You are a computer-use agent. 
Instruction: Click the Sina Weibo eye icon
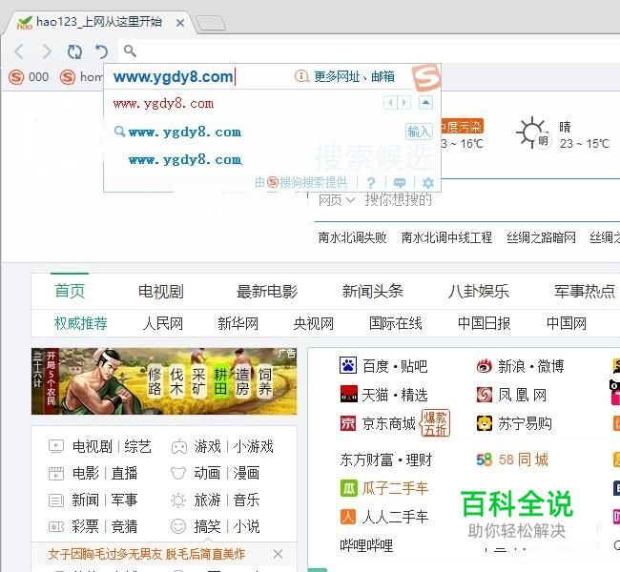485,366
